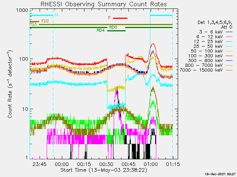Pick the 50 - 100 keV legend entry
Image resolution: width=237 pixels, height=177 pixels.
click(x=212, y=51)
